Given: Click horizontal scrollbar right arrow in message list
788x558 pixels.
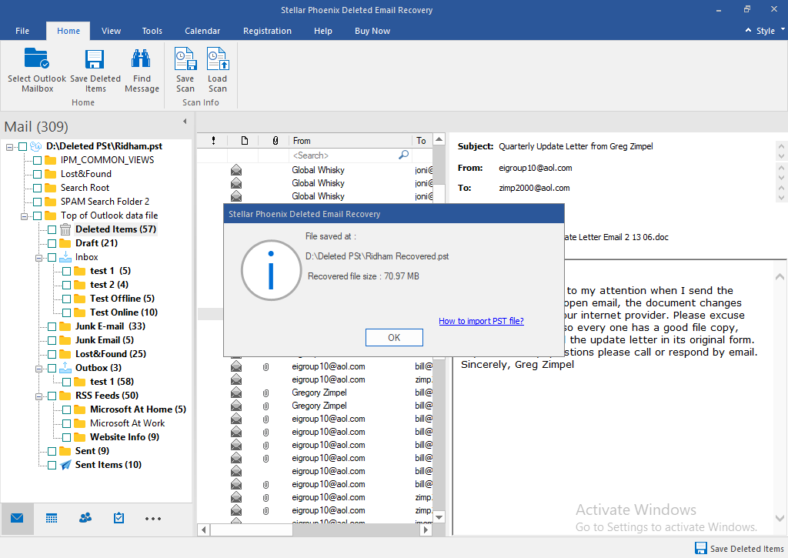Looking at the screenshot, I should click(x=426, y=530).
